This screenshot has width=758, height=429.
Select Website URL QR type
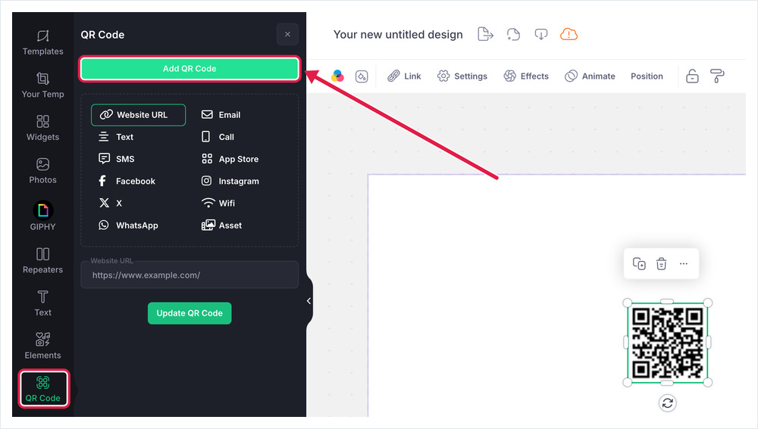coord(138,115)
